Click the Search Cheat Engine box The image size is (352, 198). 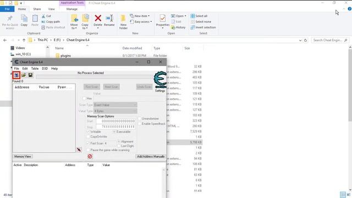tap(330, 40)
